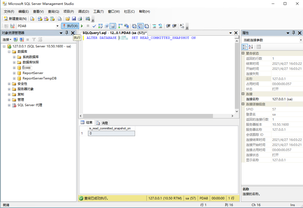Click the query editor vertical scrollbar down arrow
This screenshot has height=208, width=303.
(x=237, y=111)
